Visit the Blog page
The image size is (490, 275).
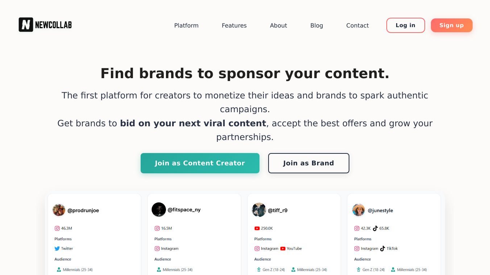click(316, 25)
